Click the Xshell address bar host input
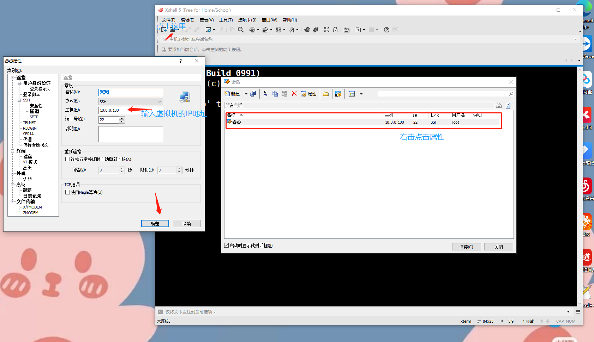Screen dimensions: 594x342 pos(369,39)
